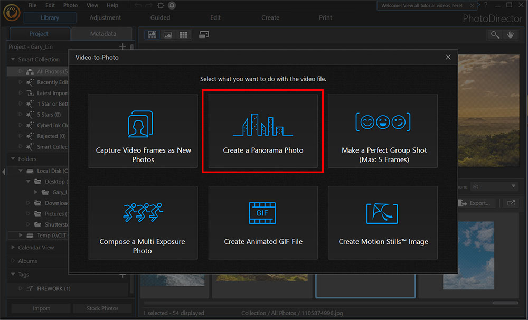Open the settings gear in the title bar
The height and width of the screenshot is (320, 528).
[x=161, y=5]
